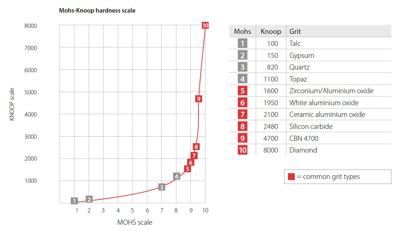Select the gray marker 3 on the curve

coord(162,187)
